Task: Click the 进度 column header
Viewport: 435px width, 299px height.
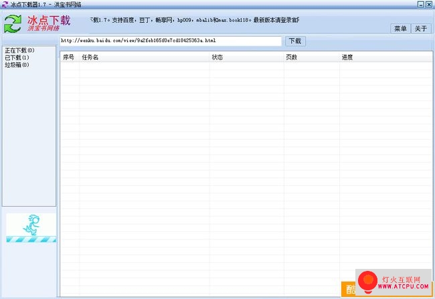Action: click(x=385, y=57)
